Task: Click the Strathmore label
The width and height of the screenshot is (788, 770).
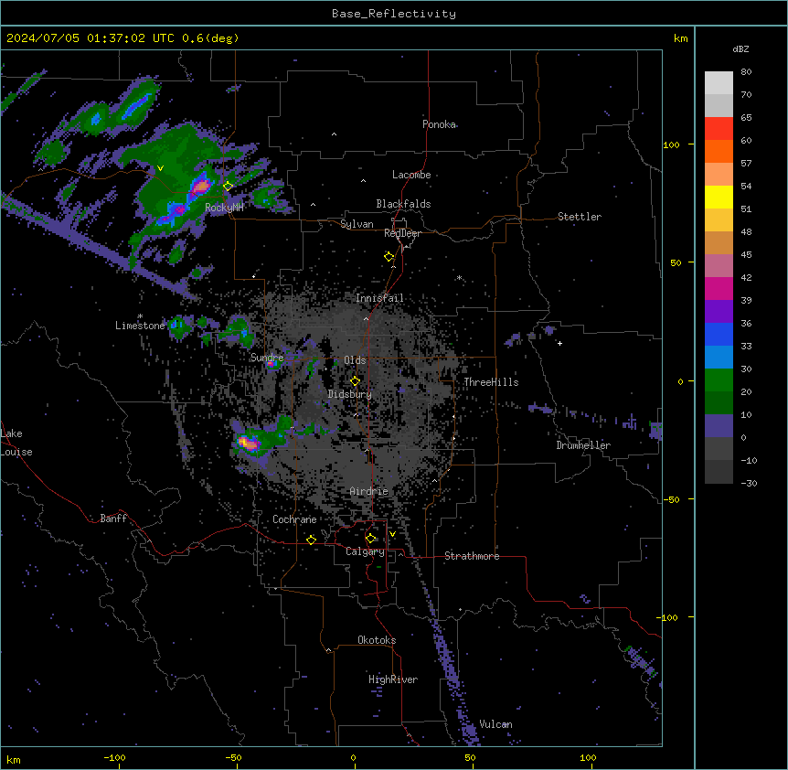Action: point(472,556)
